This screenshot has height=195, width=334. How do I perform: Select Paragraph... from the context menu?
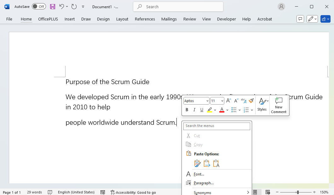click(x=204, y=183)
